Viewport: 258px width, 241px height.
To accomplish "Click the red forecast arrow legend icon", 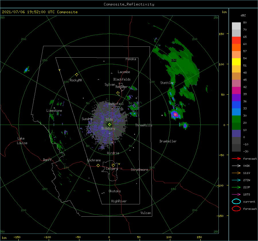I will [236, 158].
